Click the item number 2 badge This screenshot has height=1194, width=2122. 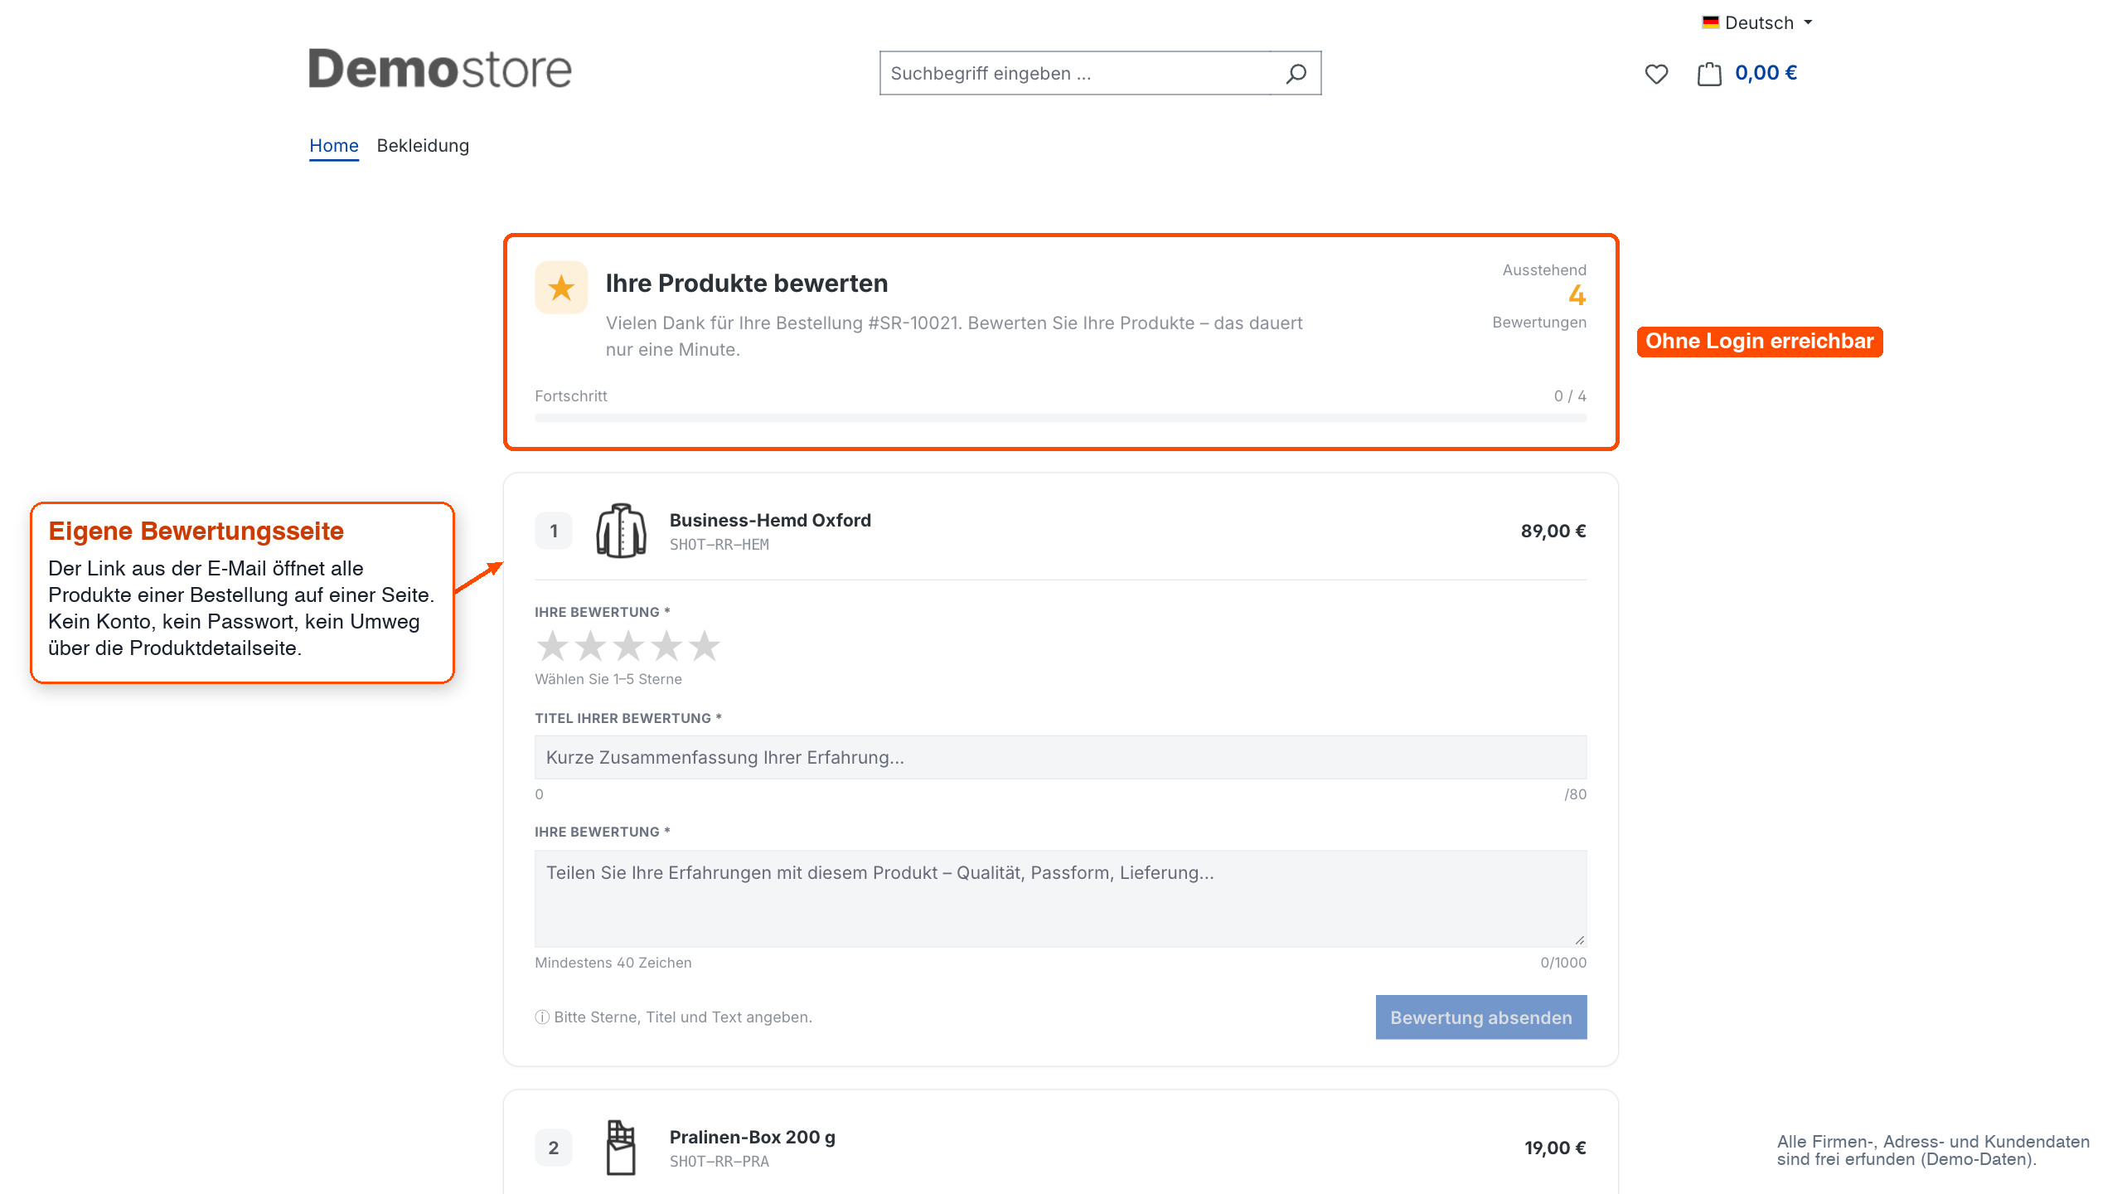coord(554,1148)
